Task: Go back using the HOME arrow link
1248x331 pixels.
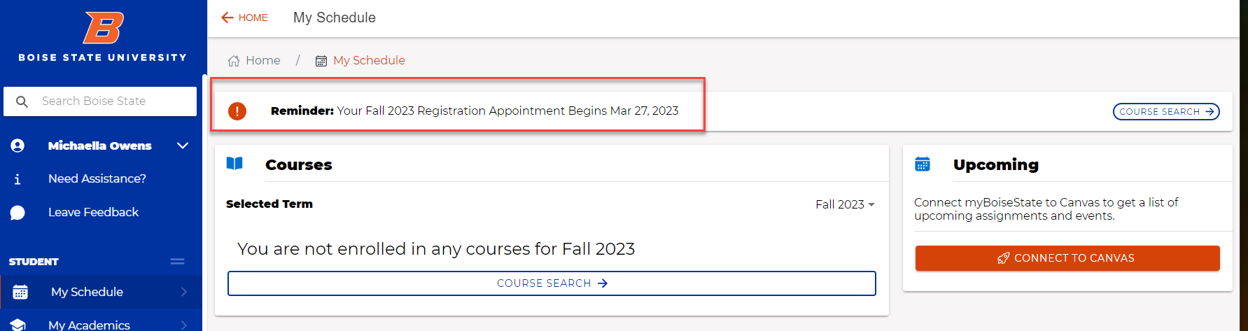Action: point(244,17)
